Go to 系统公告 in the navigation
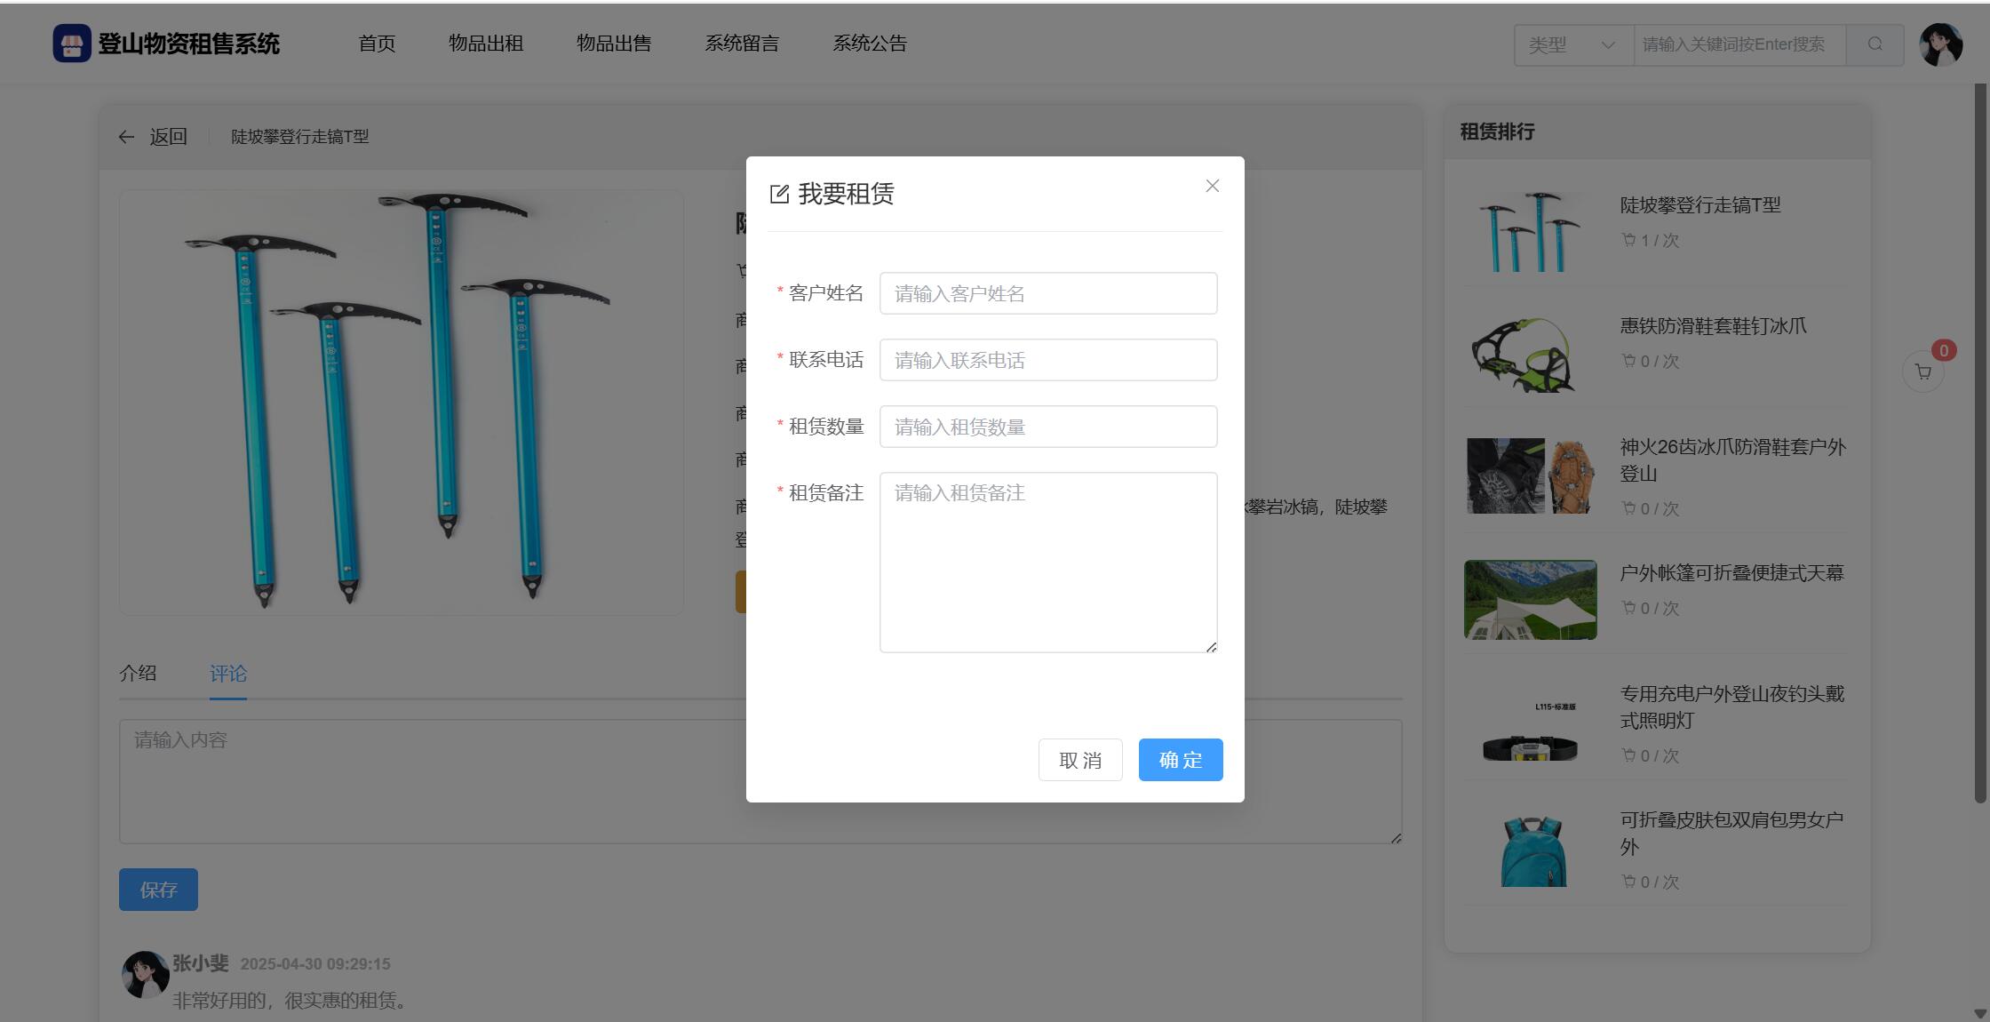This screenshot has height=1022, width=1990. point(869,44)
